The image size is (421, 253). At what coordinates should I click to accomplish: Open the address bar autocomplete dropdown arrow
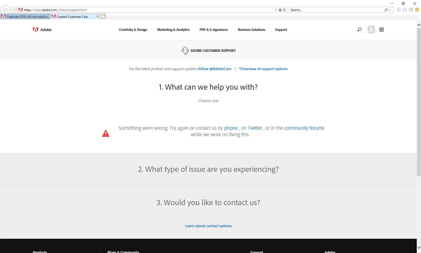coord(276,10)
